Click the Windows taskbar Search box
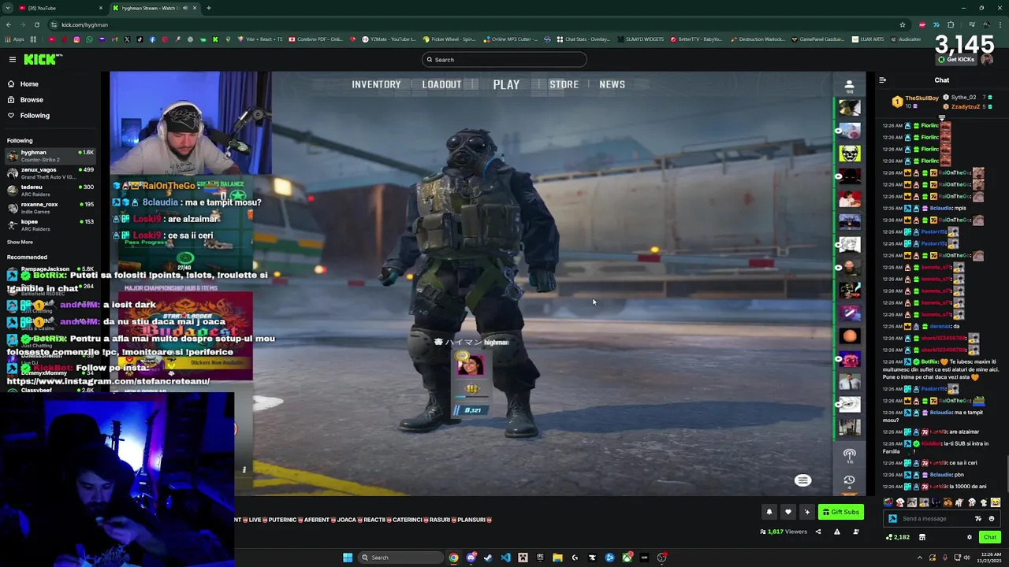Screen dimensions: 1009x567 399,558
